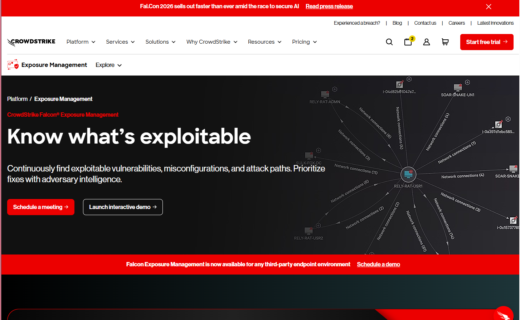Dismiss the Fal.Con 2026 announcement banner
Viewport: 520px width, 320px height.
(489, 6)
